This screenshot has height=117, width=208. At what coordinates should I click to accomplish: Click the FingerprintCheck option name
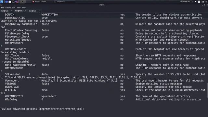point(17,37)
